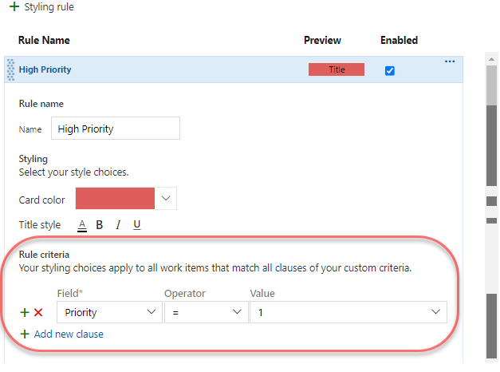Click the green plus Styling rule icon

pos(14,6)
